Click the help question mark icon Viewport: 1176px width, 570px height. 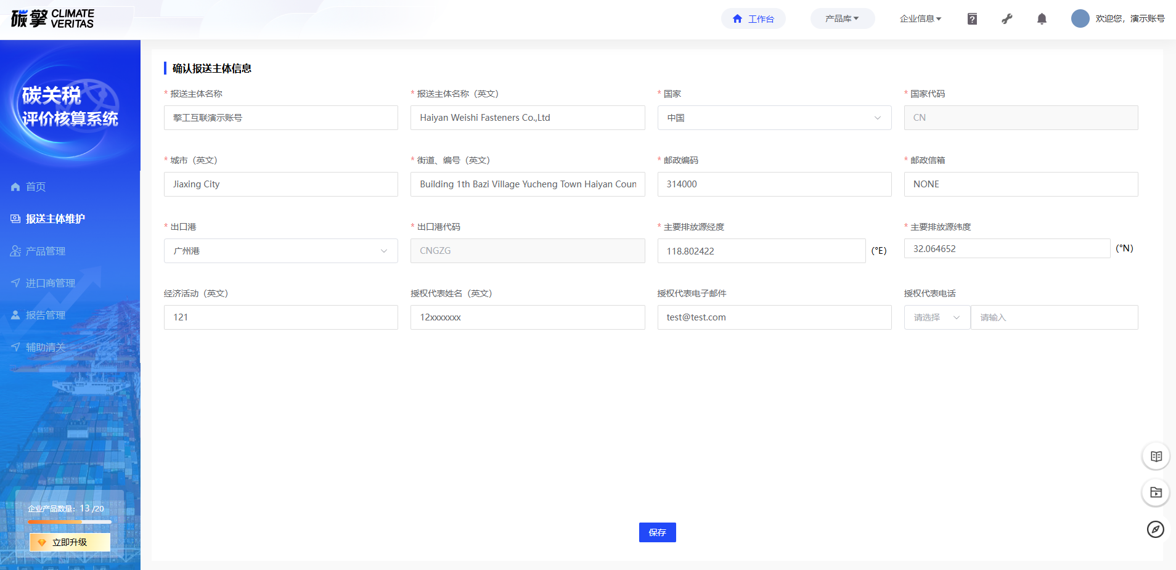(x=972, y=19)
